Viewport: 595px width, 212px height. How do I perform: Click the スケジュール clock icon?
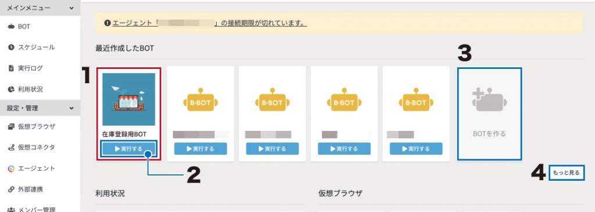click(x=11, y=47)
